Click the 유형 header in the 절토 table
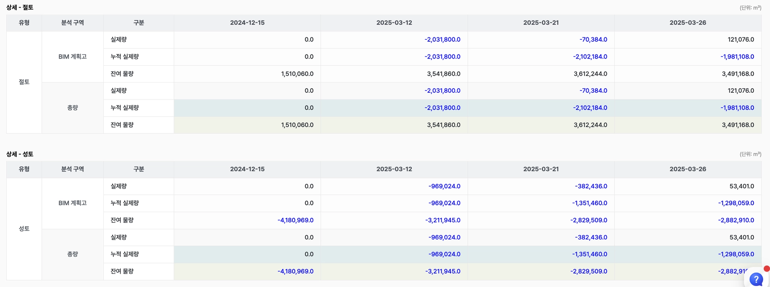 pos(24,23)
